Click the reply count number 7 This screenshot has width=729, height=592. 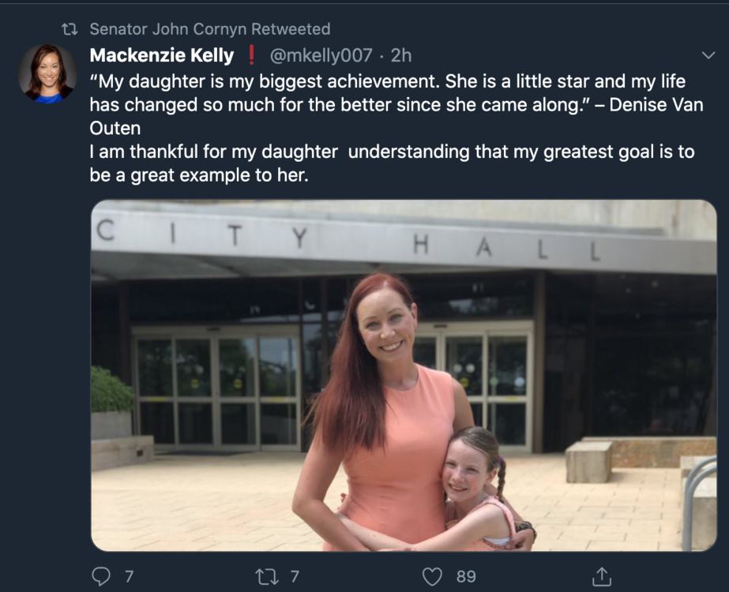128,576
